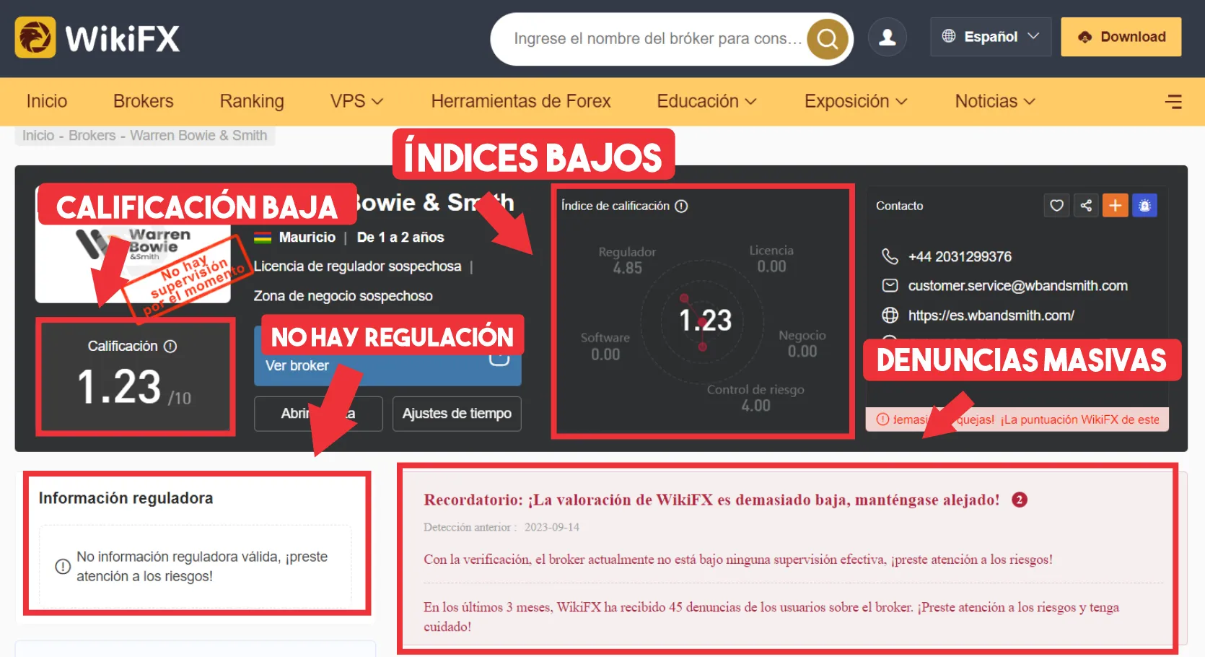This screenshot has width=1205, height=657.
Task: Click the Contacto heading
Action: [899, 206]
